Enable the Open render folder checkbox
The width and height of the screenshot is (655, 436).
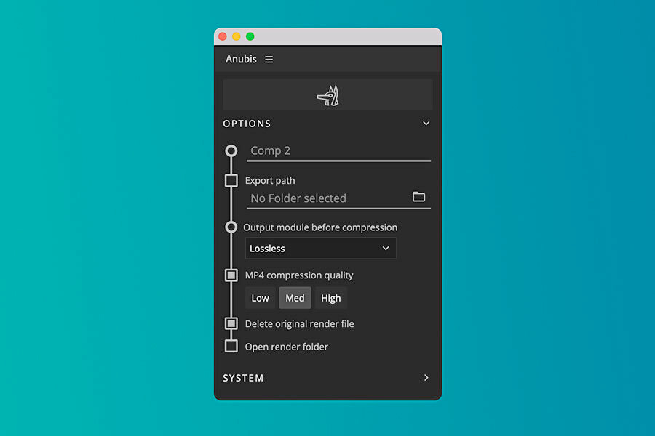[231, 346]
